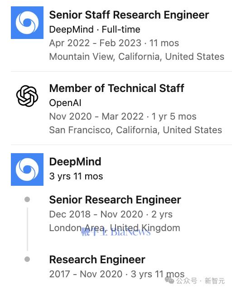Click the OpenAI company name
The image size is (232, 290).
(x=65, y=103)
